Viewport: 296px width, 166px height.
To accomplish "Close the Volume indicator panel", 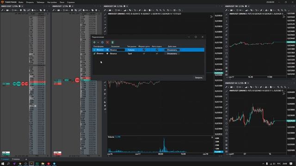I will (x=212, y=137).
